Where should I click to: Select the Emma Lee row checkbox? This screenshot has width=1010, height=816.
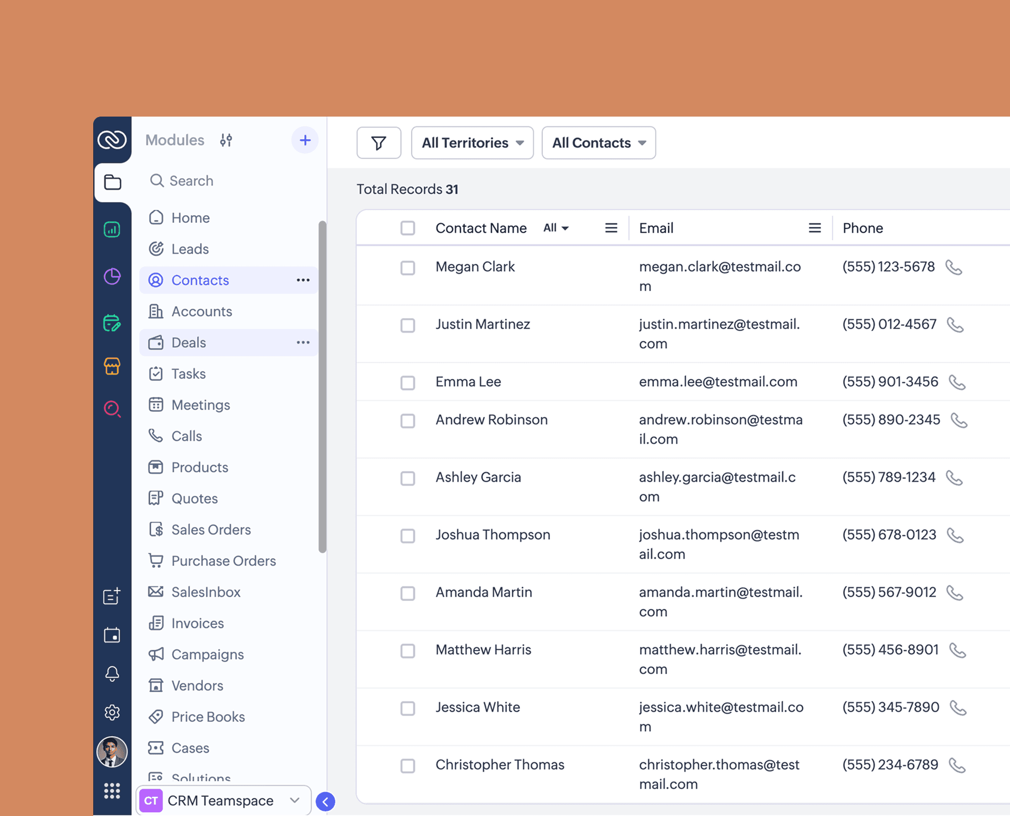(x=408, y=383)
